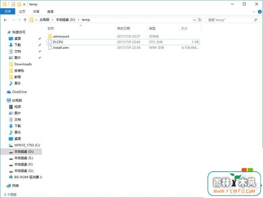Open the 教程 folder in sidebar
This screenshot has width=263, height=198.
tap(17, 77)
